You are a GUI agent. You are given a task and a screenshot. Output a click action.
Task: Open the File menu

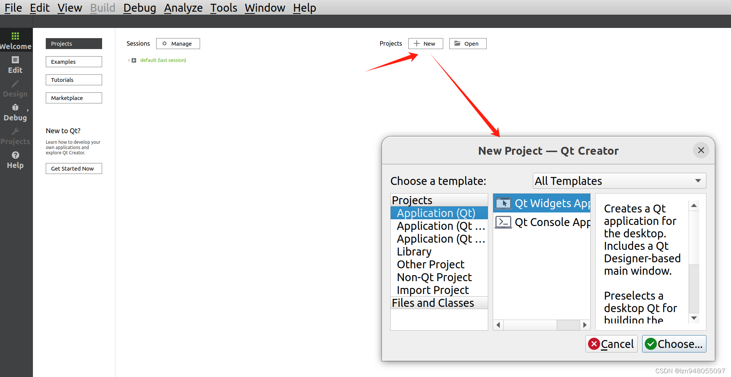point(13,8)
